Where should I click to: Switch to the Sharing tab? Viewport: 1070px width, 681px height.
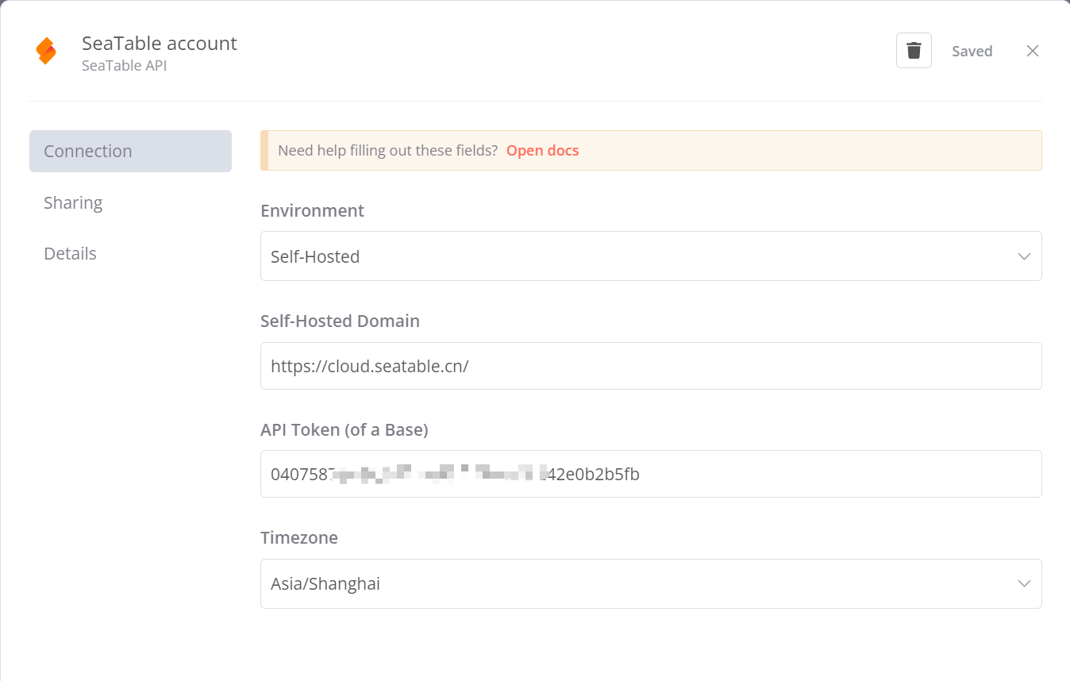(x=73, y=202)
